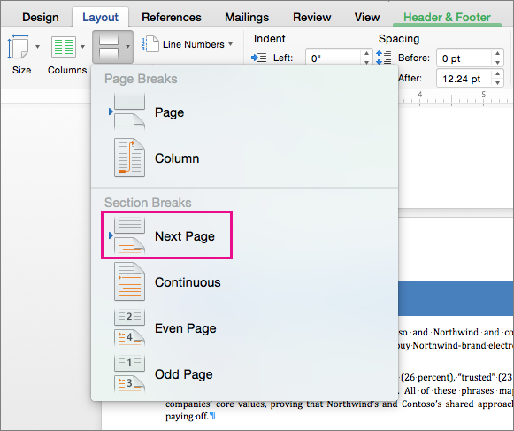The image size is (514, 431).
Task: Switch to the Layout tab
Action: coord(100,17)
